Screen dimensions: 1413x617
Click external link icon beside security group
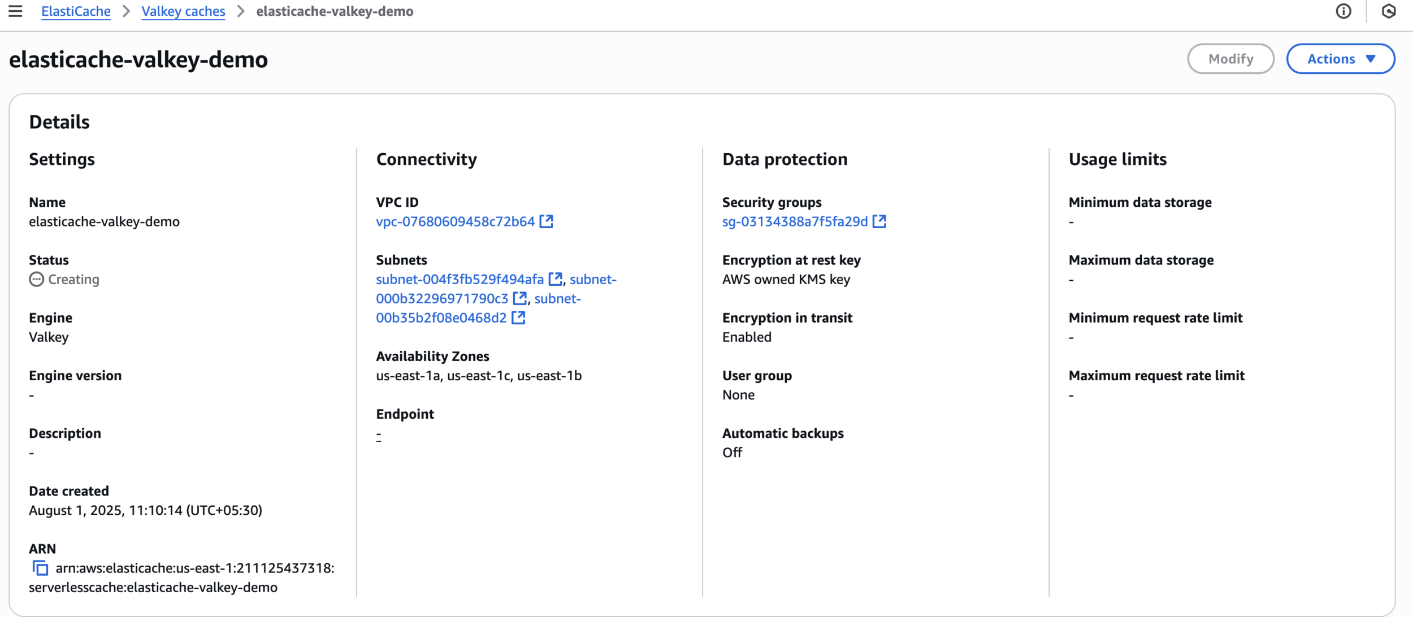pos(879,221)
